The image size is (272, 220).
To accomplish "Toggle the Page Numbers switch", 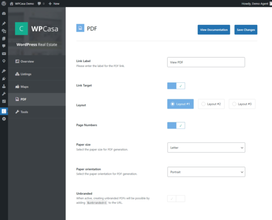I will coord(176,125).
